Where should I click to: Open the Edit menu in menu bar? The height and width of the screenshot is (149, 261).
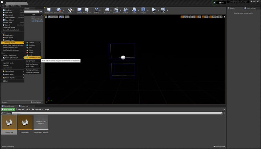point(7,6)
